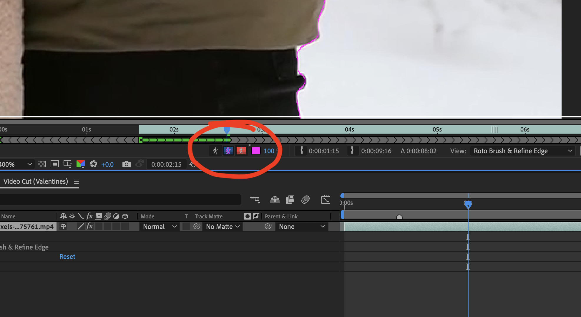
Task: Click the Graph Editor icon
Action: click(325, 200)
